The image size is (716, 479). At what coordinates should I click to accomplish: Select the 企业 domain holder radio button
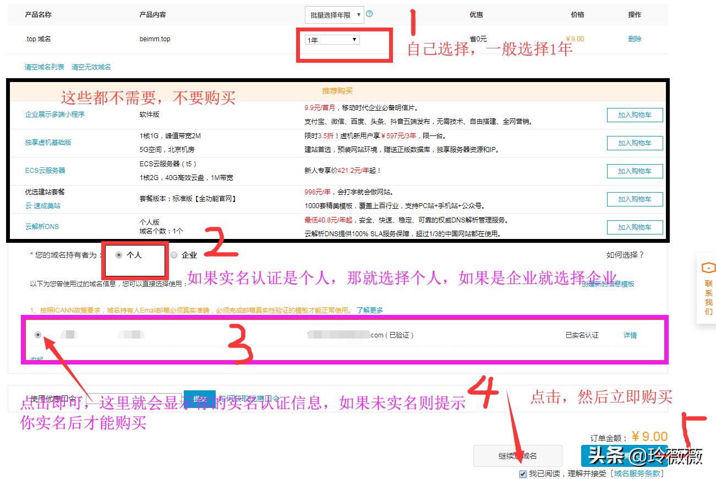coord(173,255)
